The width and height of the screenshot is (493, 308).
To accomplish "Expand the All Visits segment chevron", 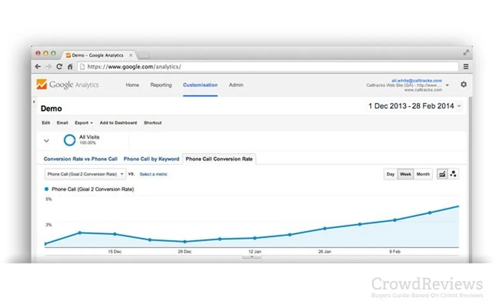I will 46,140.
